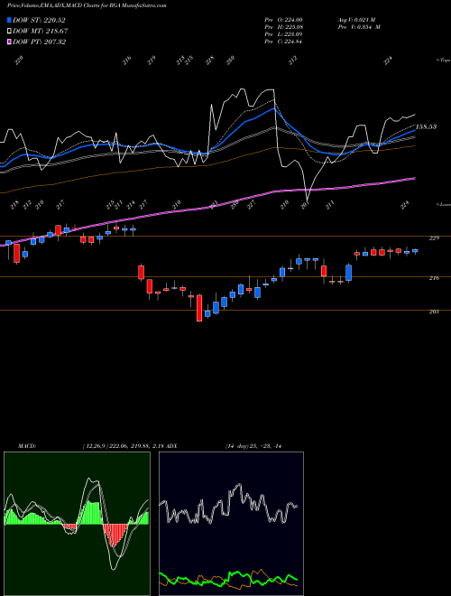Click the white DOW MT legend square
This screenshot has width=451, height=596.
[x=9, y=31]
